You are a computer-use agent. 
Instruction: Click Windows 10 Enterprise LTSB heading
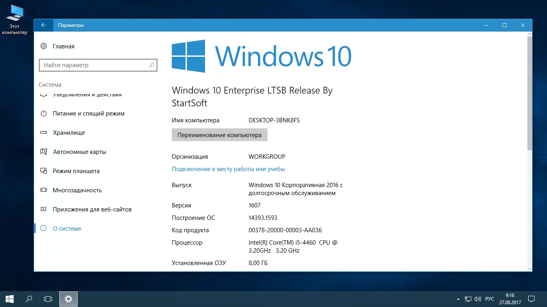tap(252, 96)
